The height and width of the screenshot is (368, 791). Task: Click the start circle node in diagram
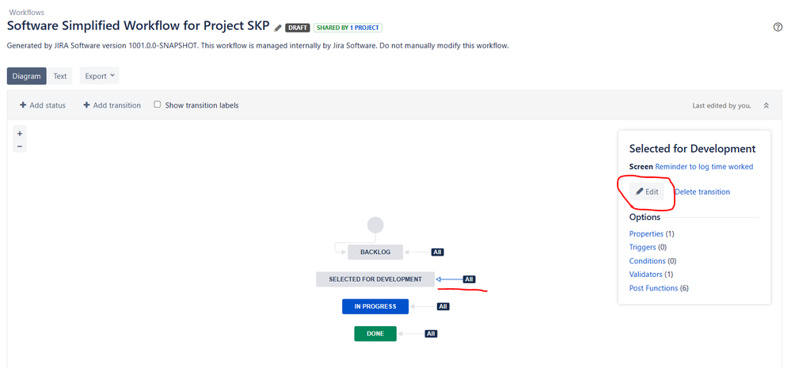pyautogui.click(x=375, y=224)
